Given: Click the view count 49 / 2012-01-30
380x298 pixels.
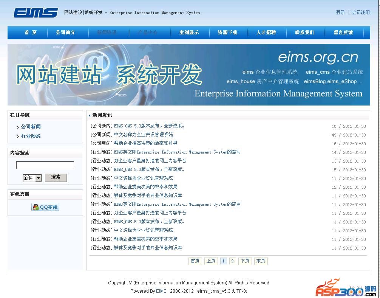Looking at the screenshot, I should click(x=349, y=135).
